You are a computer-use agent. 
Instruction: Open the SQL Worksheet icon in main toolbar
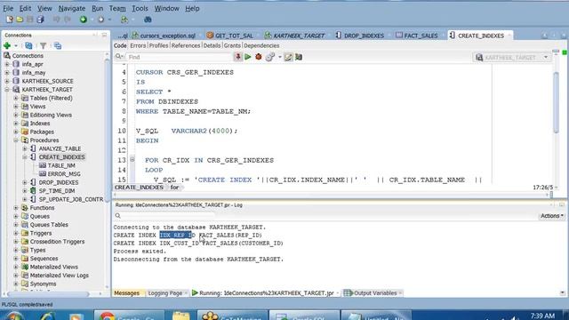point(124,20)
